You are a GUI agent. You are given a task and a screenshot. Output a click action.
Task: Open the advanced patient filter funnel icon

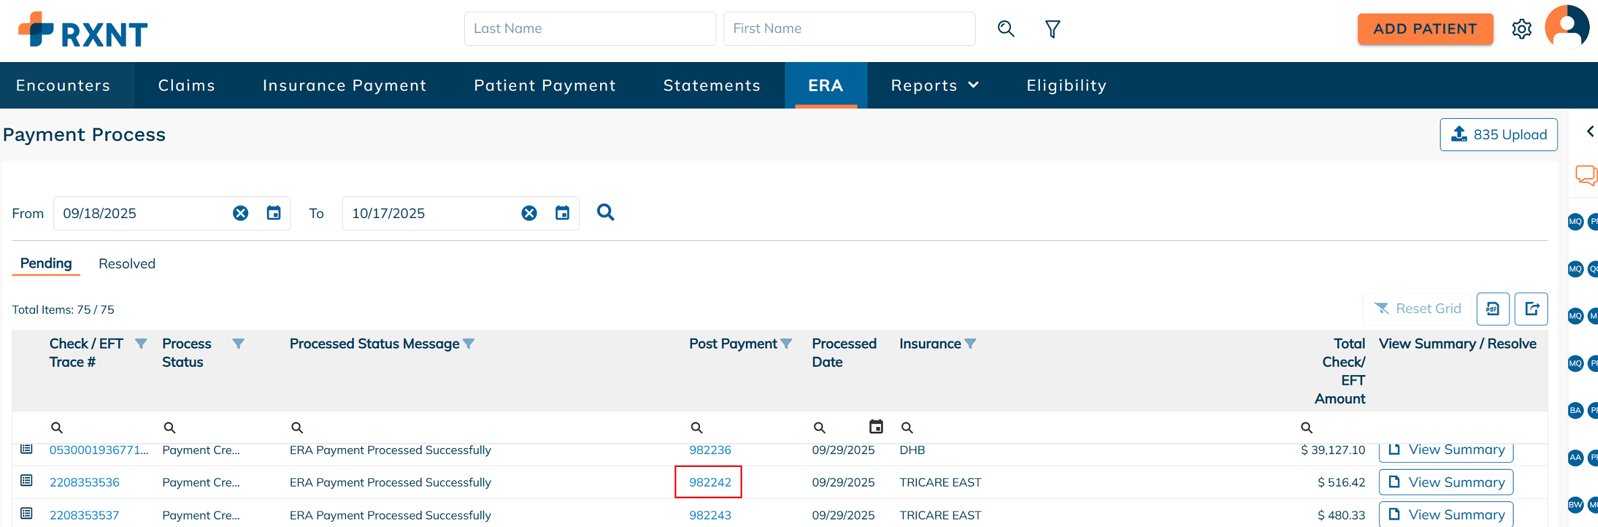pos(1052,28)
